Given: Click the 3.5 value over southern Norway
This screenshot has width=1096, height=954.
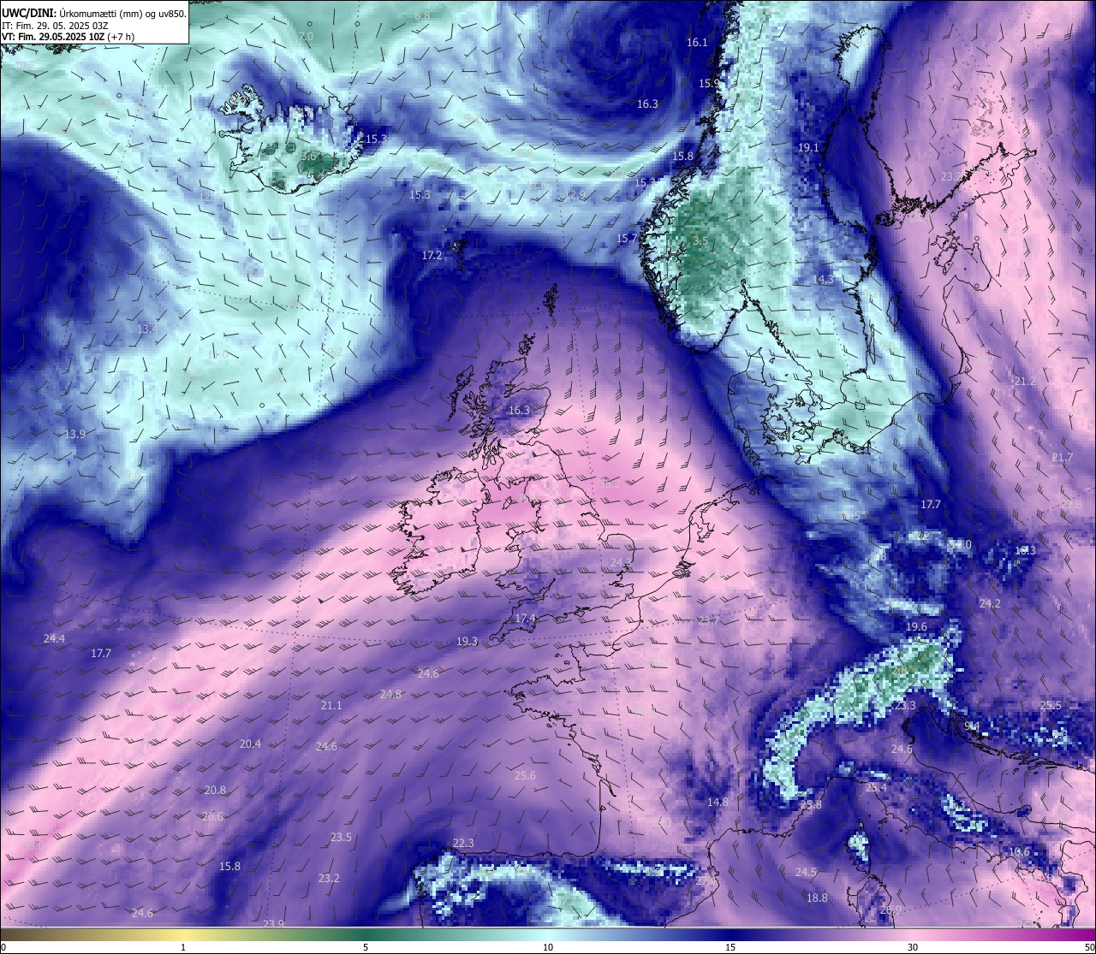Looking at the screenshot, I should tap(700, 241).
